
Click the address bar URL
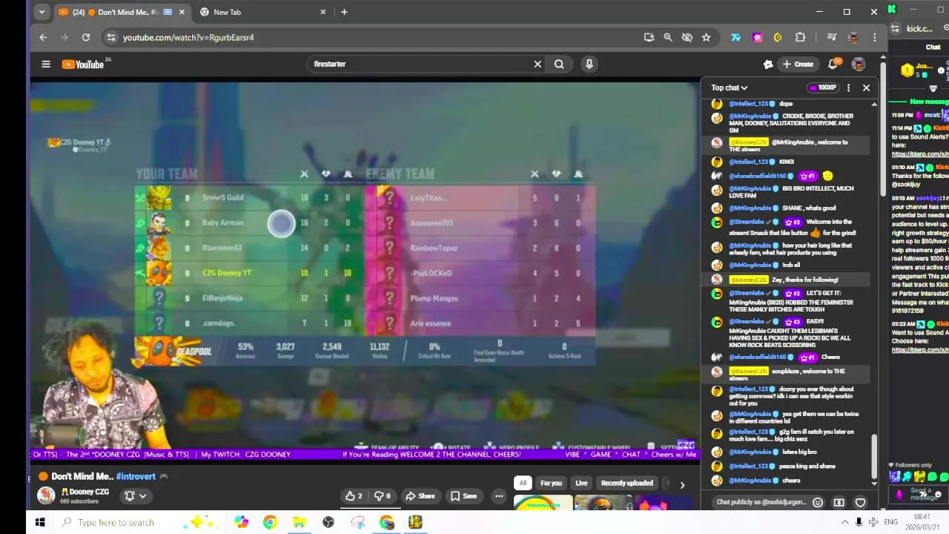(x=188, y=37)
